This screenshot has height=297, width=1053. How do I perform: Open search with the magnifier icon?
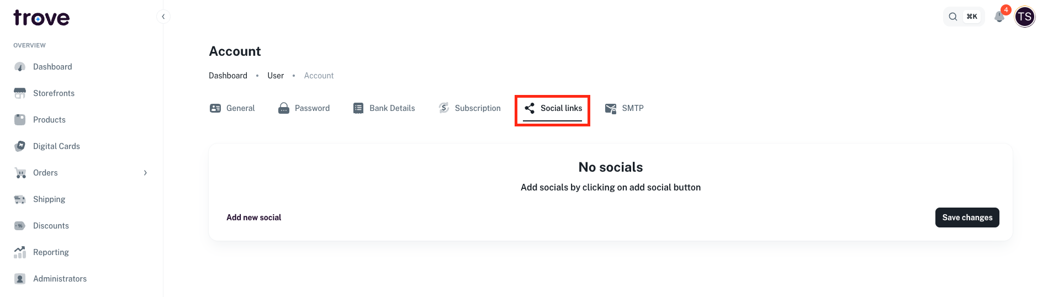953,17
